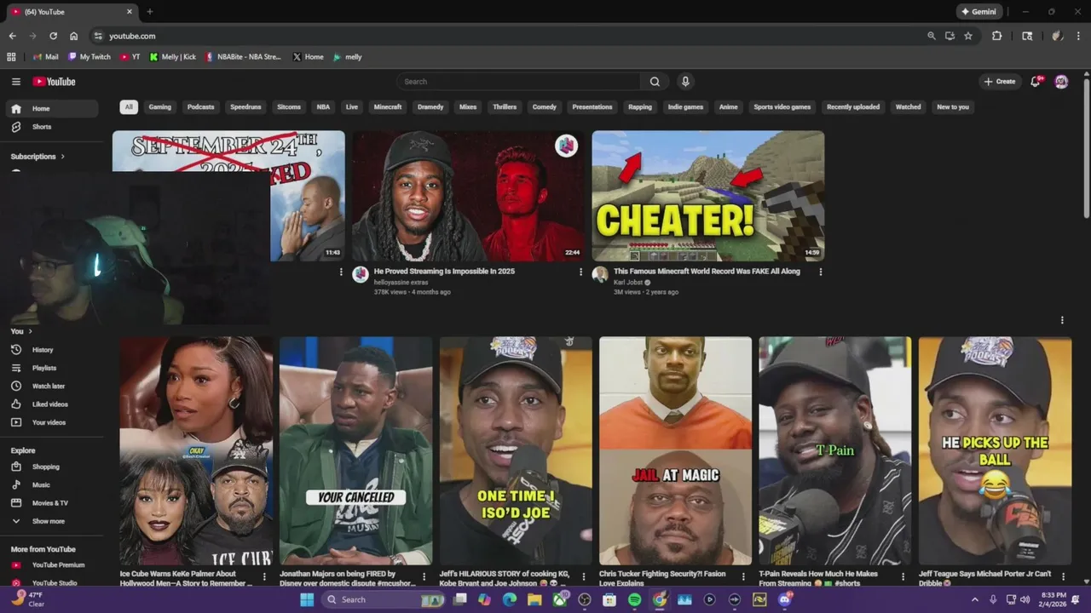
Task: Switch to the (64) YouTube browser tab
Action: 72,12
